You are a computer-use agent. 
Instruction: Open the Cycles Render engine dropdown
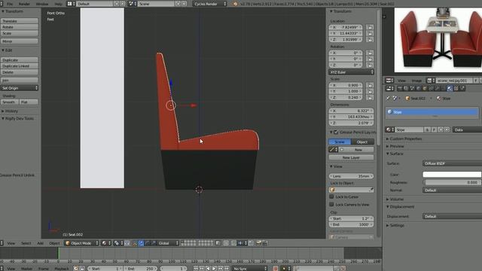[x=210, y=4]
